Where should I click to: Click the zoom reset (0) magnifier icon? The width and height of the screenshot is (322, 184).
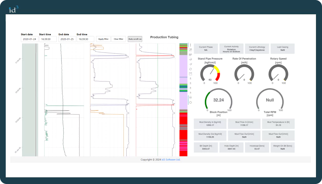click(190, 55)
